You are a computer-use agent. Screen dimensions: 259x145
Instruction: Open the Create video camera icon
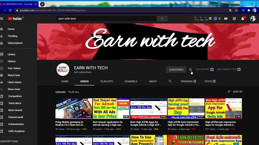pyautogui.click(x=226, y=19)
